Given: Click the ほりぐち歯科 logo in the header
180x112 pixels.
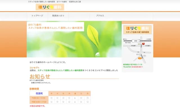Looking at the screenshot, I should [x=49, y=7].
